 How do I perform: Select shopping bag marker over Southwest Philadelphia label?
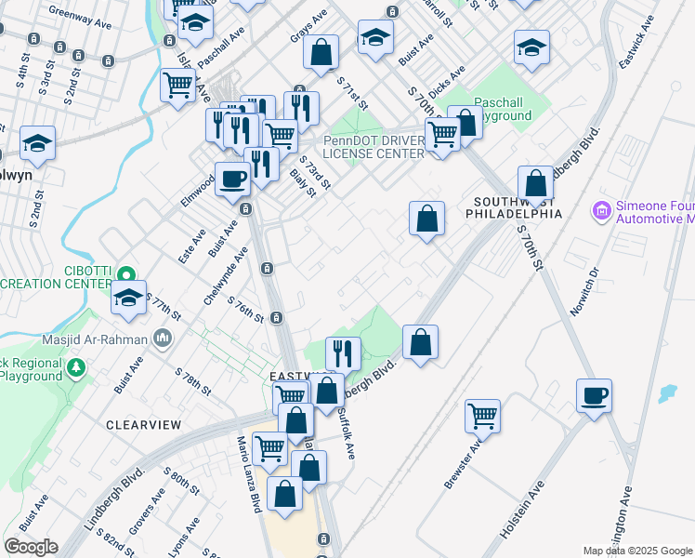pyautogui.click(x=535, y=183)
